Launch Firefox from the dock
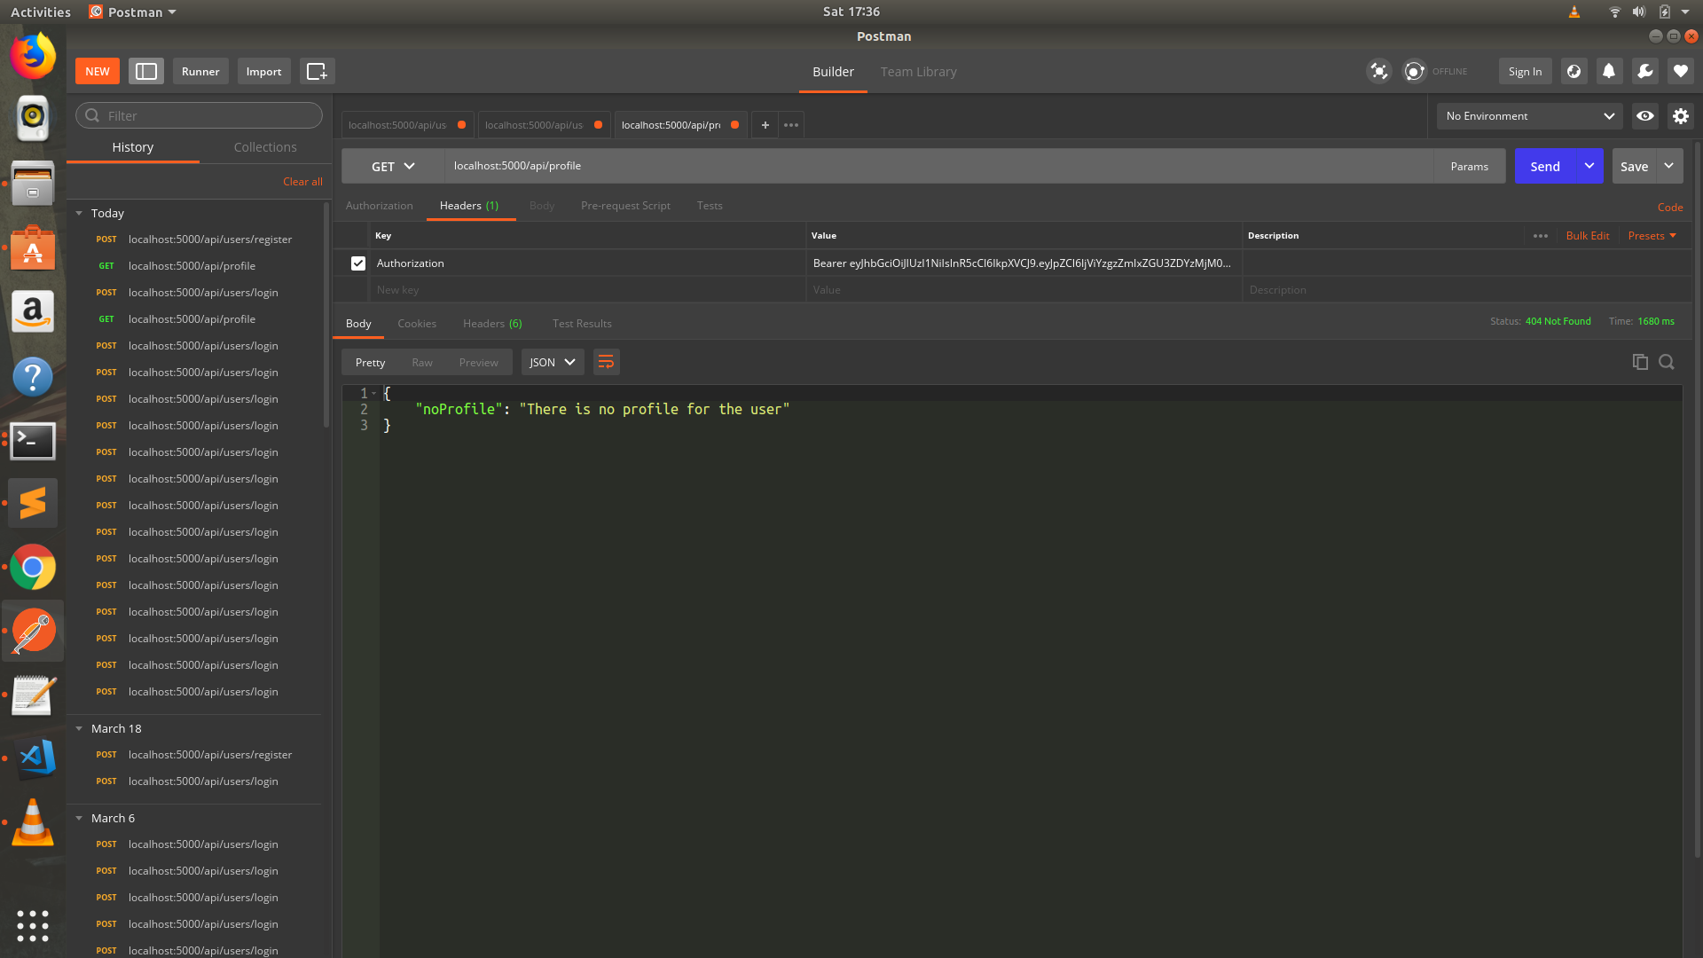The image size is (1703, 958). coord(32,55)
